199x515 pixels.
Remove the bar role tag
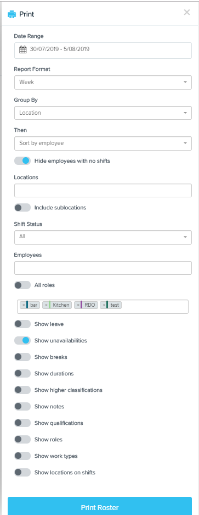(x=23, y=305)
